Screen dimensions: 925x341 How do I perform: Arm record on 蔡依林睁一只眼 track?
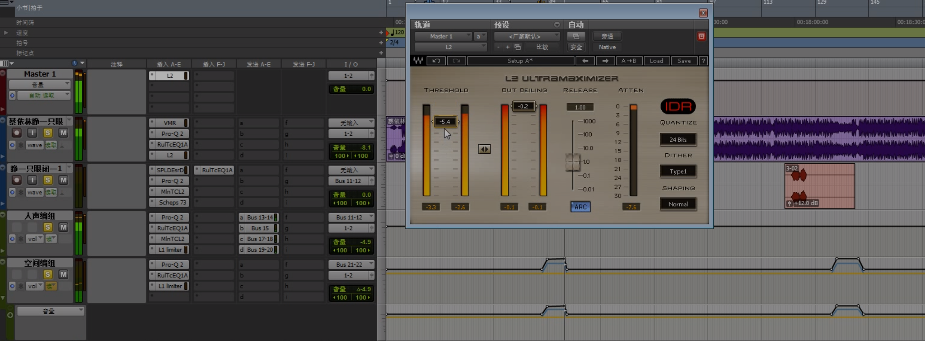pos(16,133)
